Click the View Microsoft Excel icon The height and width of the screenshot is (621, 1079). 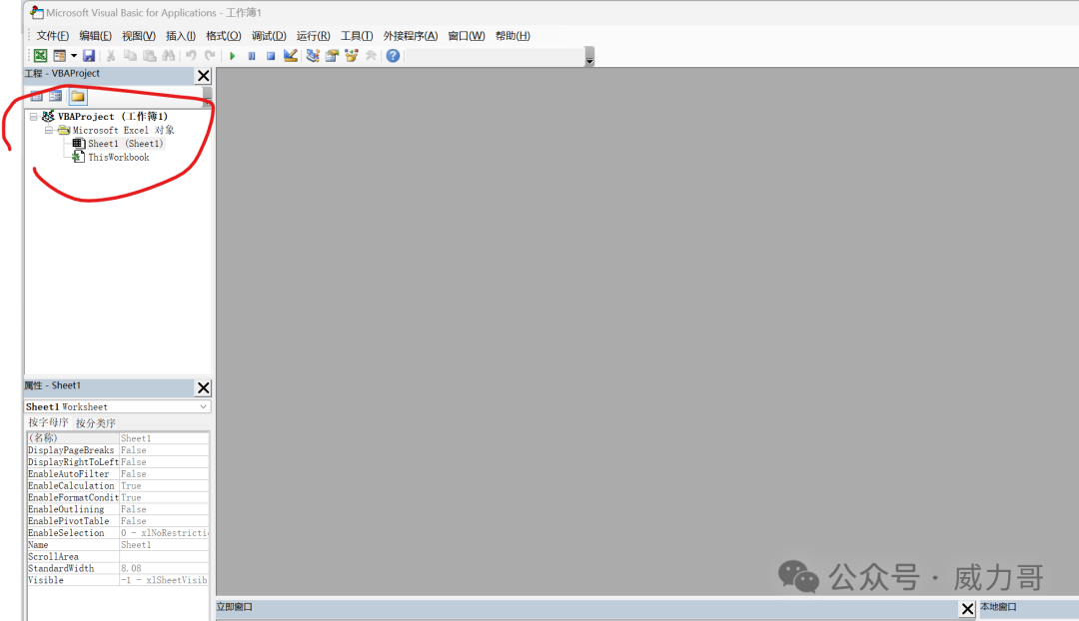[41, 56]
